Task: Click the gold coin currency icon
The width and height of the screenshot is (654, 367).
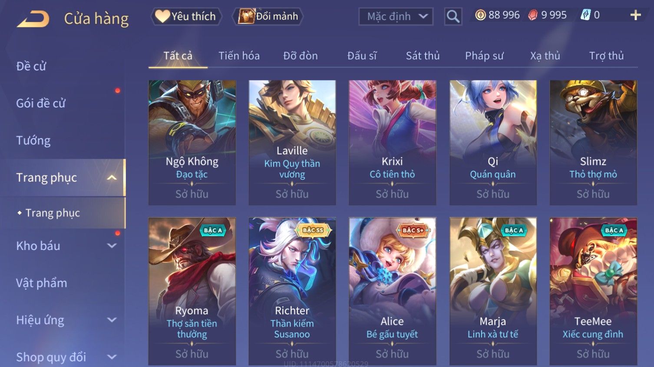Action: (480, 15)
